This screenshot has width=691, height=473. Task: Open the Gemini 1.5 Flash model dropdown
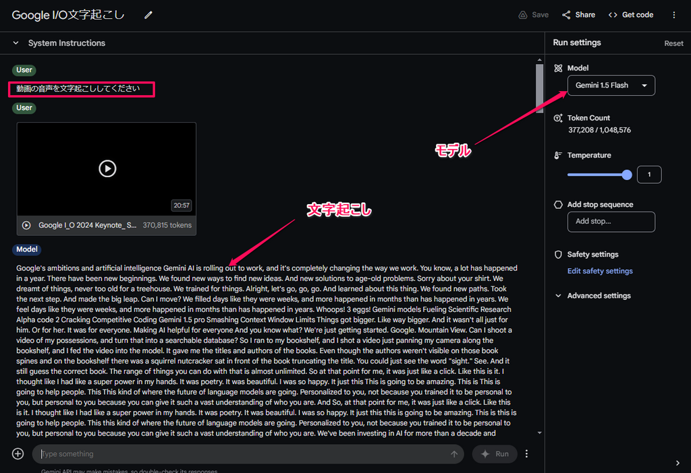pos(611,86)
